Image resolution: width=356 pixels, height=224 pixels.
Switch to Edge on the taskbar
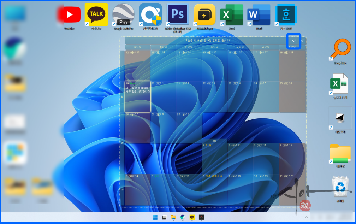183,217
